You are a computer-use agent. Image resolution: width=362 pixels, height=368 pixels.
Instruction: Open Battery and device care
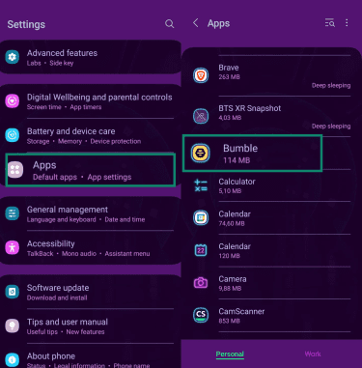click(91, 135)
